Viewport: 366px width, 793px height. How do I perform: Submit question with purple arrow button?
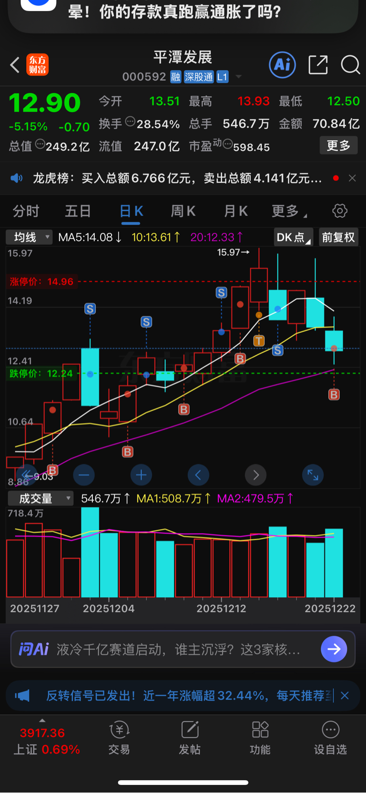point(334,649)
